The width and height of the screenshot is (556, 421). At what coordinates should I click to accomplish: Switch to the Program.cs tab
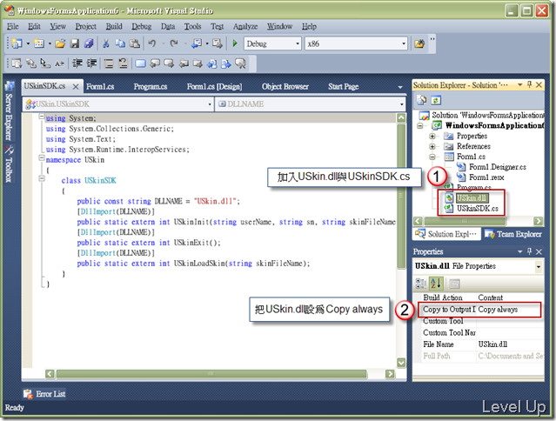[151, 87]
